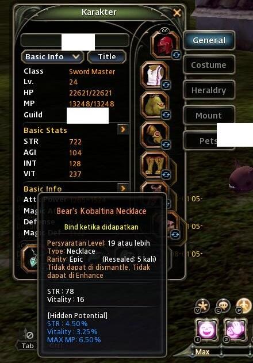Click the red helmet equipment slot
The height and width of the screenshot is (363, 253).
click(164, 45)
